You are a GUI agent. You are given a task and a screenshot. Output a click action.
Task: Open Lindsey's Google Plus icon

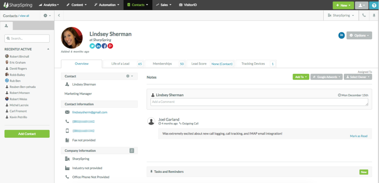[x=110, y=46]
